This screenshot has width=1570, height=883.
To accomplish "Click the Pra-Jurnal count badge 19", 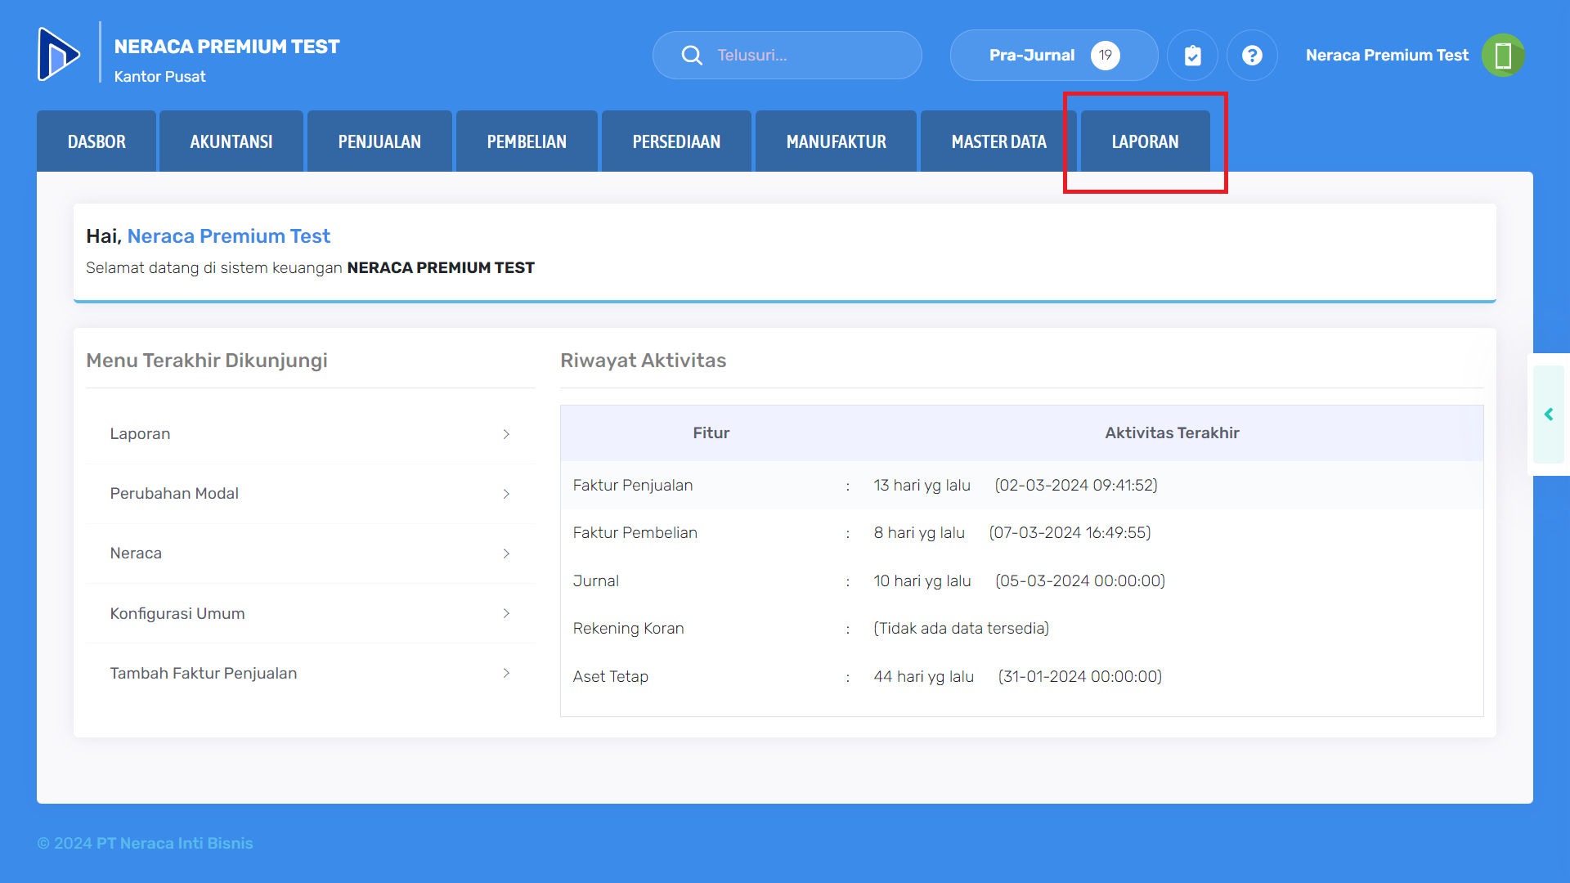I will tap(1106, 55).
